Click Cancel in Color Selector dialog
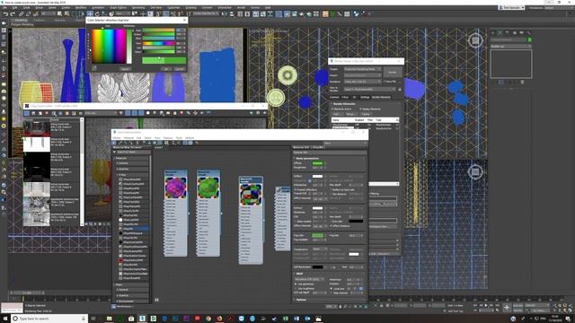The height and width of the screenshot is (323, 575). [x=179, y=68]
